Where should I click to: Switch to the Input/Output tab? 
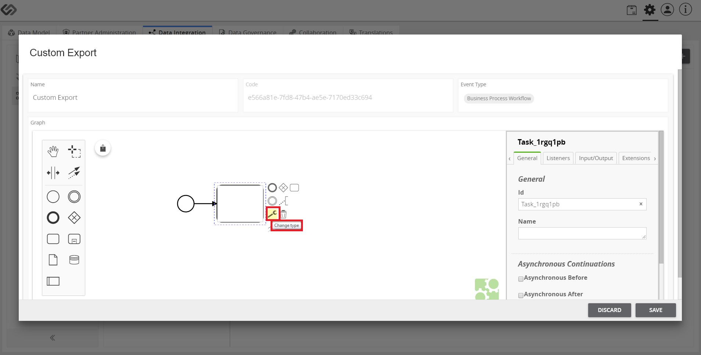[x=596, y=158]
